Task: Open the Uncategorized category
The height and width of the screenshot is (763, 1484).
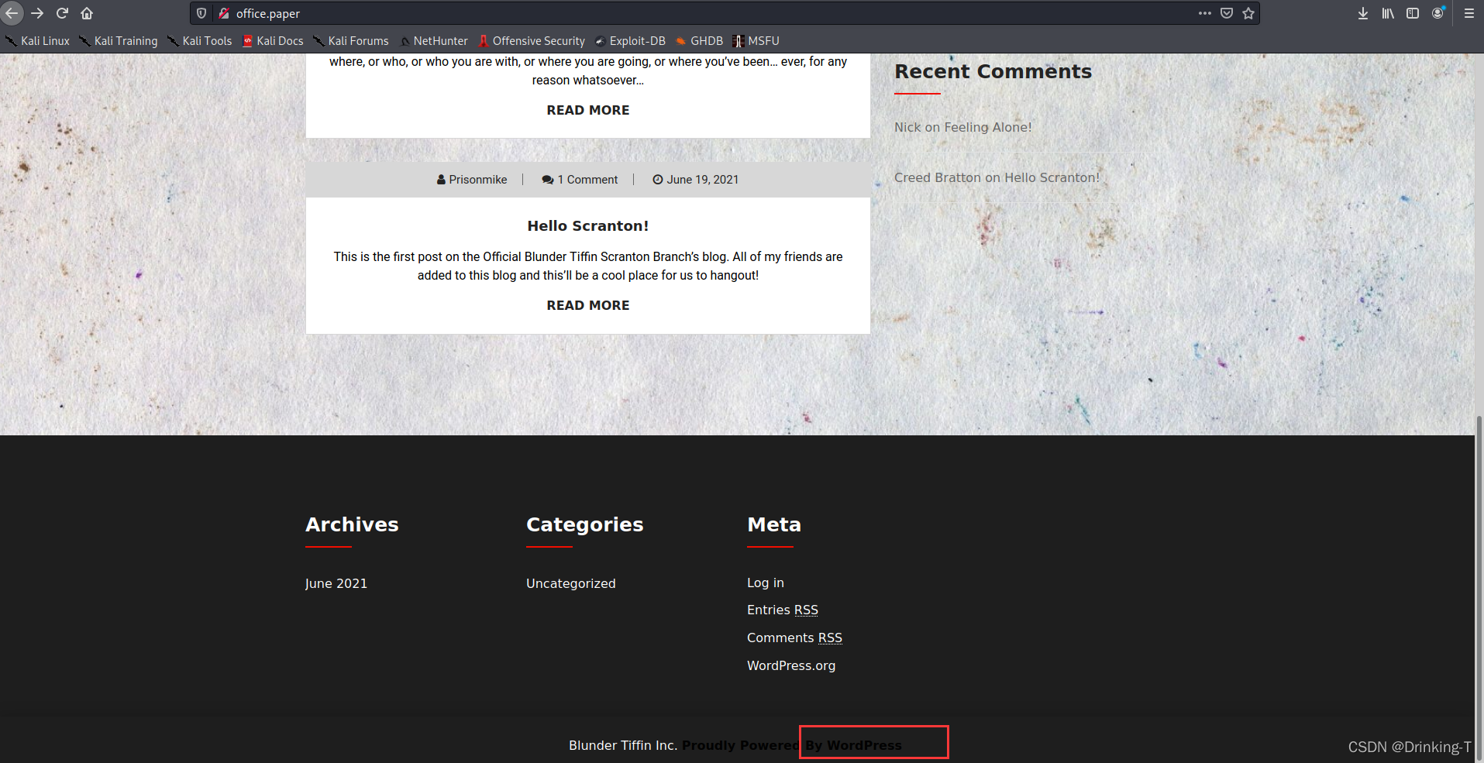Action: tap(571, 583)
